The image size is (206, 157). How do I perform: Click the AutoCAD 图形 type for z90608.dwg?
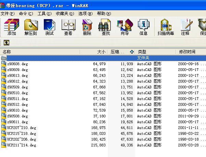click(x=149, y=64)
